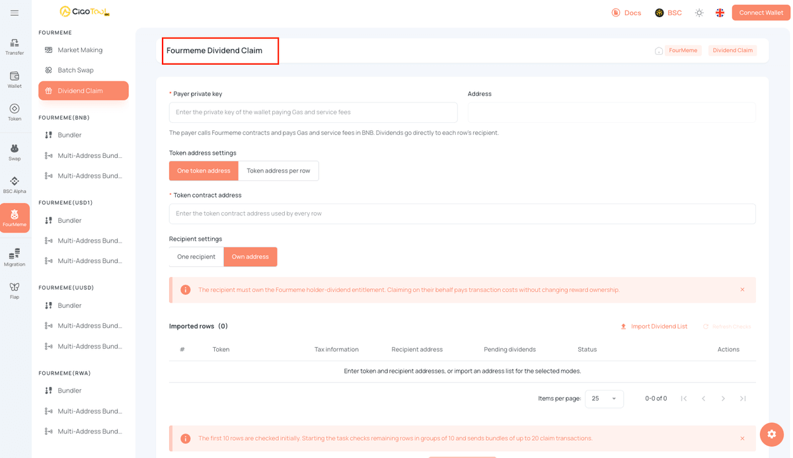Focus the Token contract address field
The height and width of the screenshot is (458, 793).
pyautogui.click(x=462, y=213)
